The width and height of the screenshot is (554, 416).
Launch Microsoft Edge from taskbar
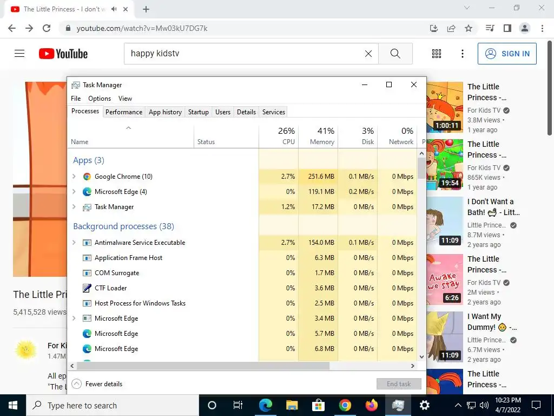tap(265, 405)
